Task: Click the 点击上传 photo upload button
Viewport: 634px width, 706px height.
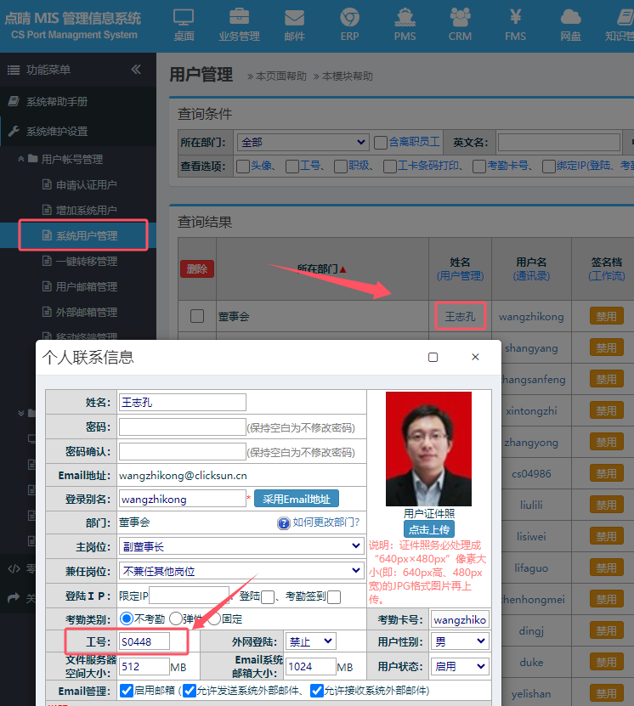Action: (428, 528)
